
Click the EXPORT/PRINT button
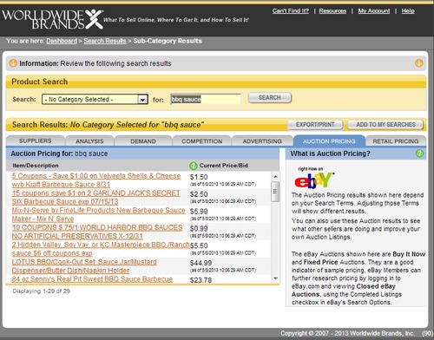pyautogui.click(x=315, y=125)
